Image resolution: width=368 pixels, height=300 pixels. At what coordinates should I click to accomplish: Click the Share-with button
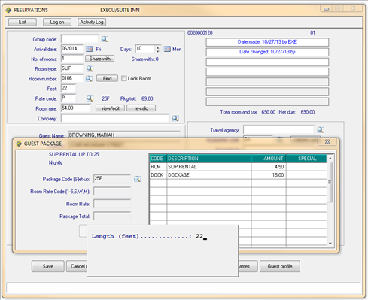(100, 59)
